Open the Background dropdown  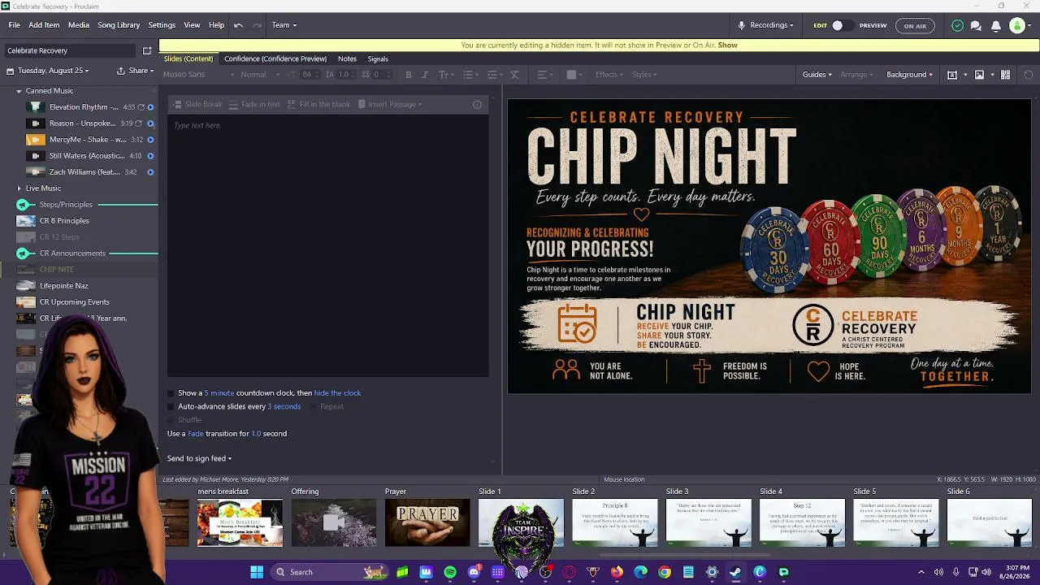(x=909, y=75)
